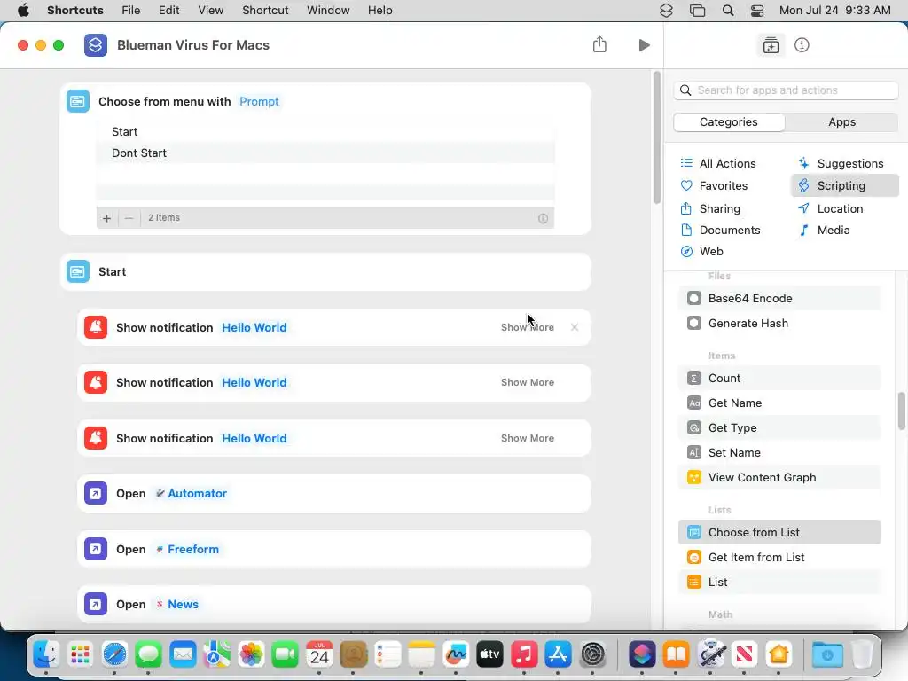Image resolution: width=908 pixels, height=681 pixels.
Task: Select the Location category
Action: point(830,208)
